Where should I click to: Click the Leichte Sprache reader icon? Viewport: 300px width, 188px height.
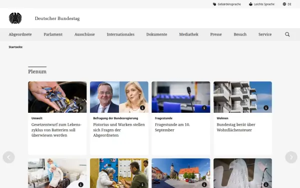click(x=250, y=4)
